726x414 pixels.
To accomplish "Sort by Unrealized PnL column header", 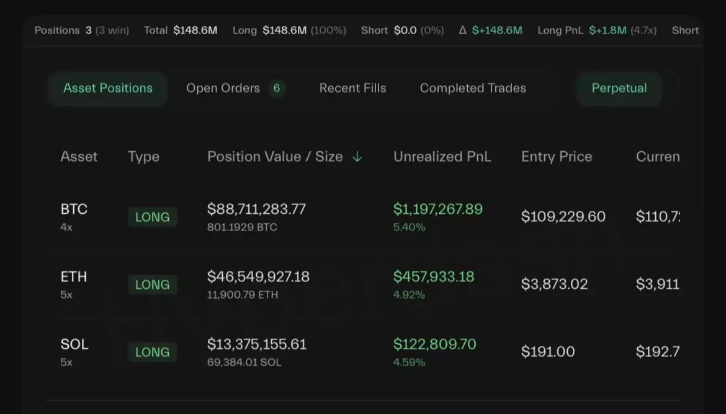I will point(442,157).
